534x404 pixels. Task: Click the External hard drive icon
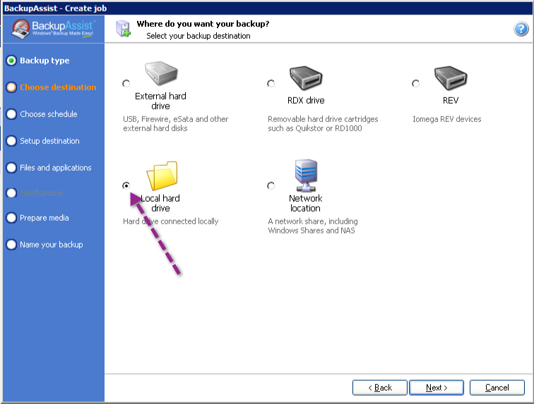click(x=161, y=73)
